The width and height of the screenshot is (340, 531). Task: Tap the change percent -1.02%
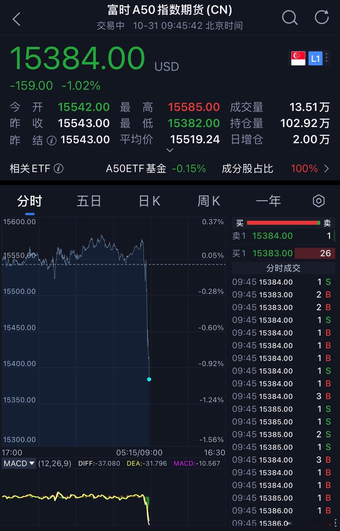point(81,86)
